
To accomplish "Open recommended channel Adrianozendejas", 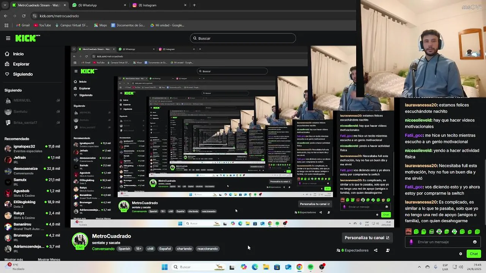I will 33,248.
